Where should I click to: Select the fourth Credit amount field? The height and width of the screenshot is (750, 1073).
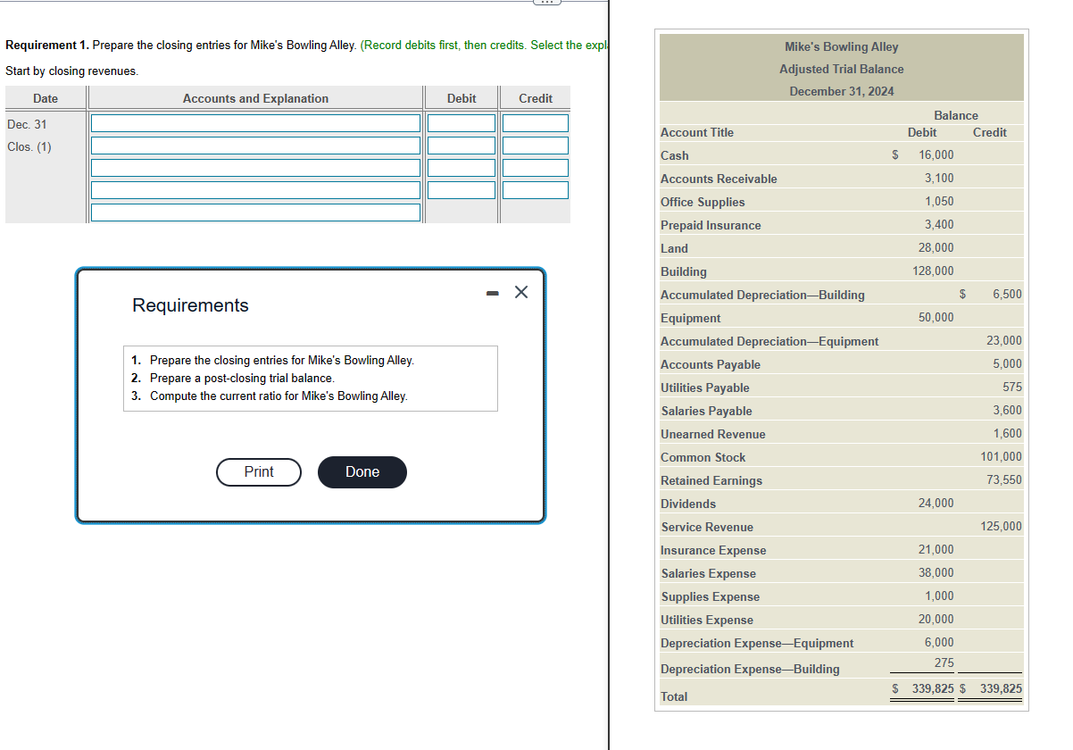[x=535, y=189]
